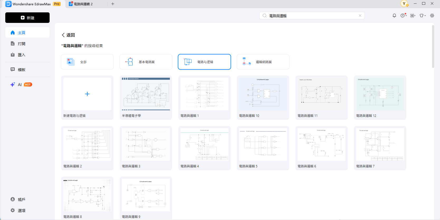Viewport: 440px width, 220px height.
Task: Open 選項 options in sidebar
Action: (21, 211)
